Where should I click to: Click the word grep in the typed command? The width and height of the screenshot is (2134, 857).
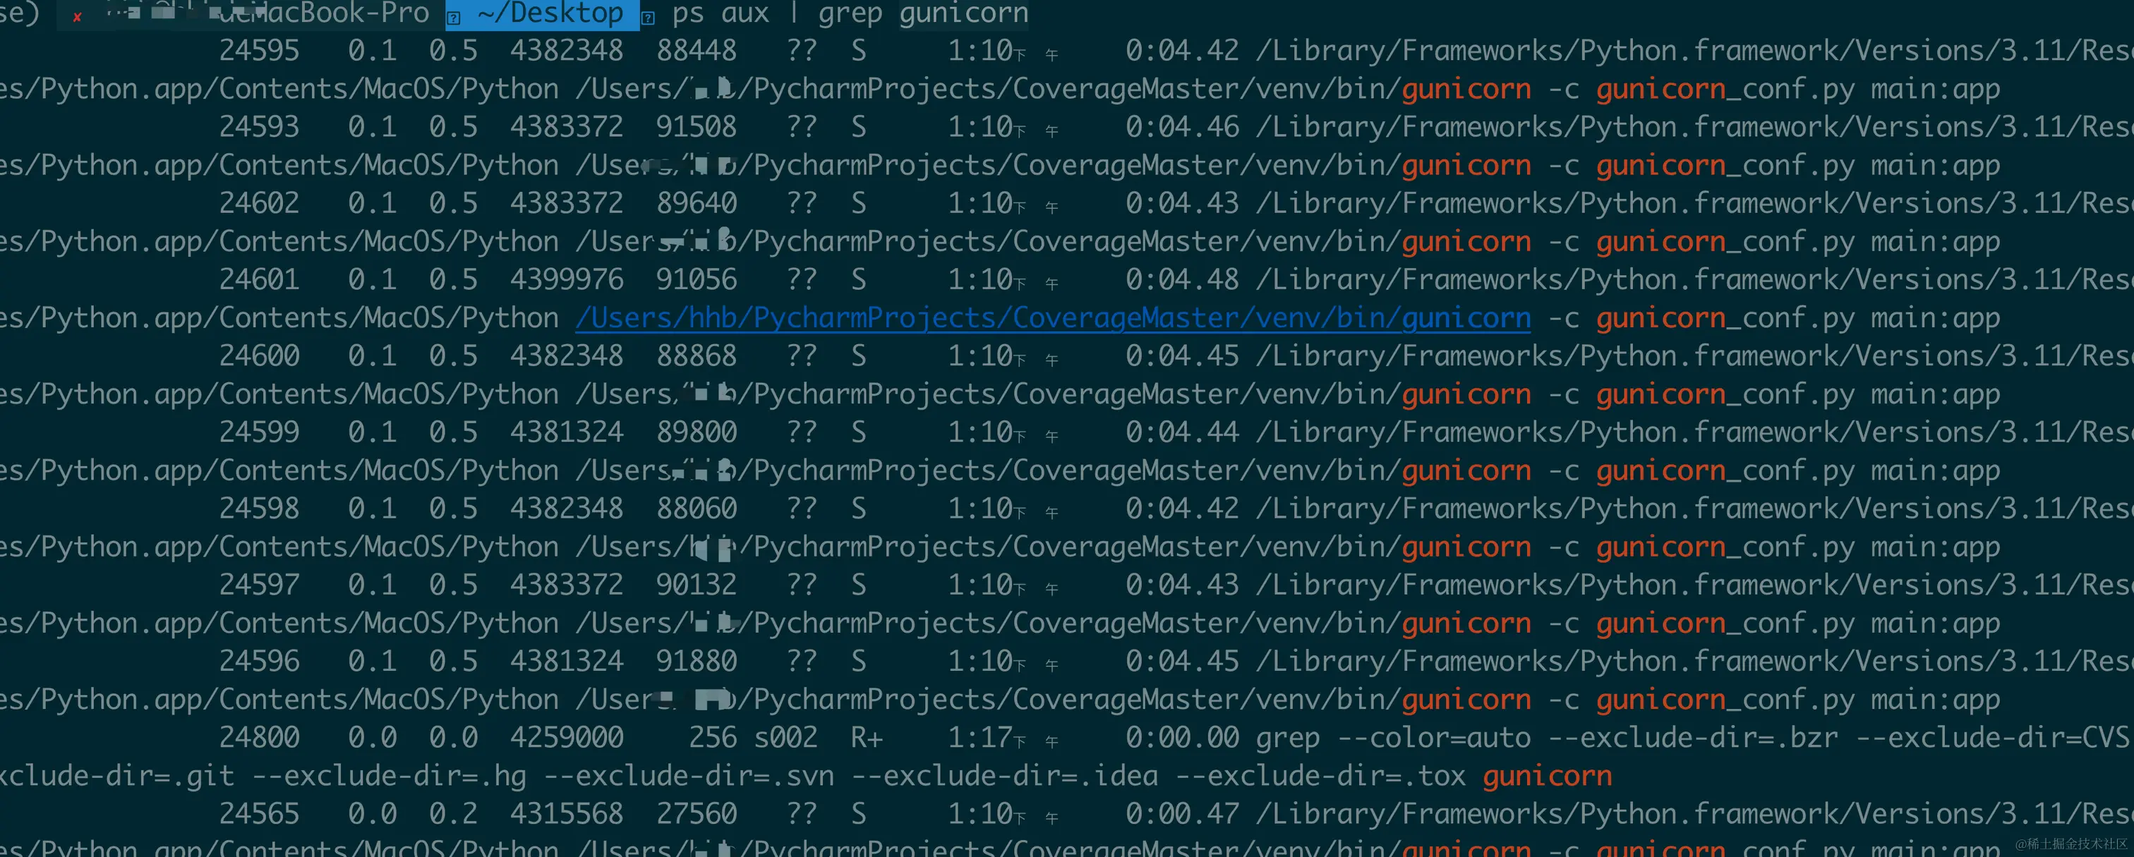click(851, 14)
